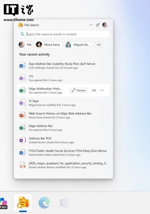Filter by the Me person chip
Viewport: 150px width, 214px height.
tap(26, 45)
